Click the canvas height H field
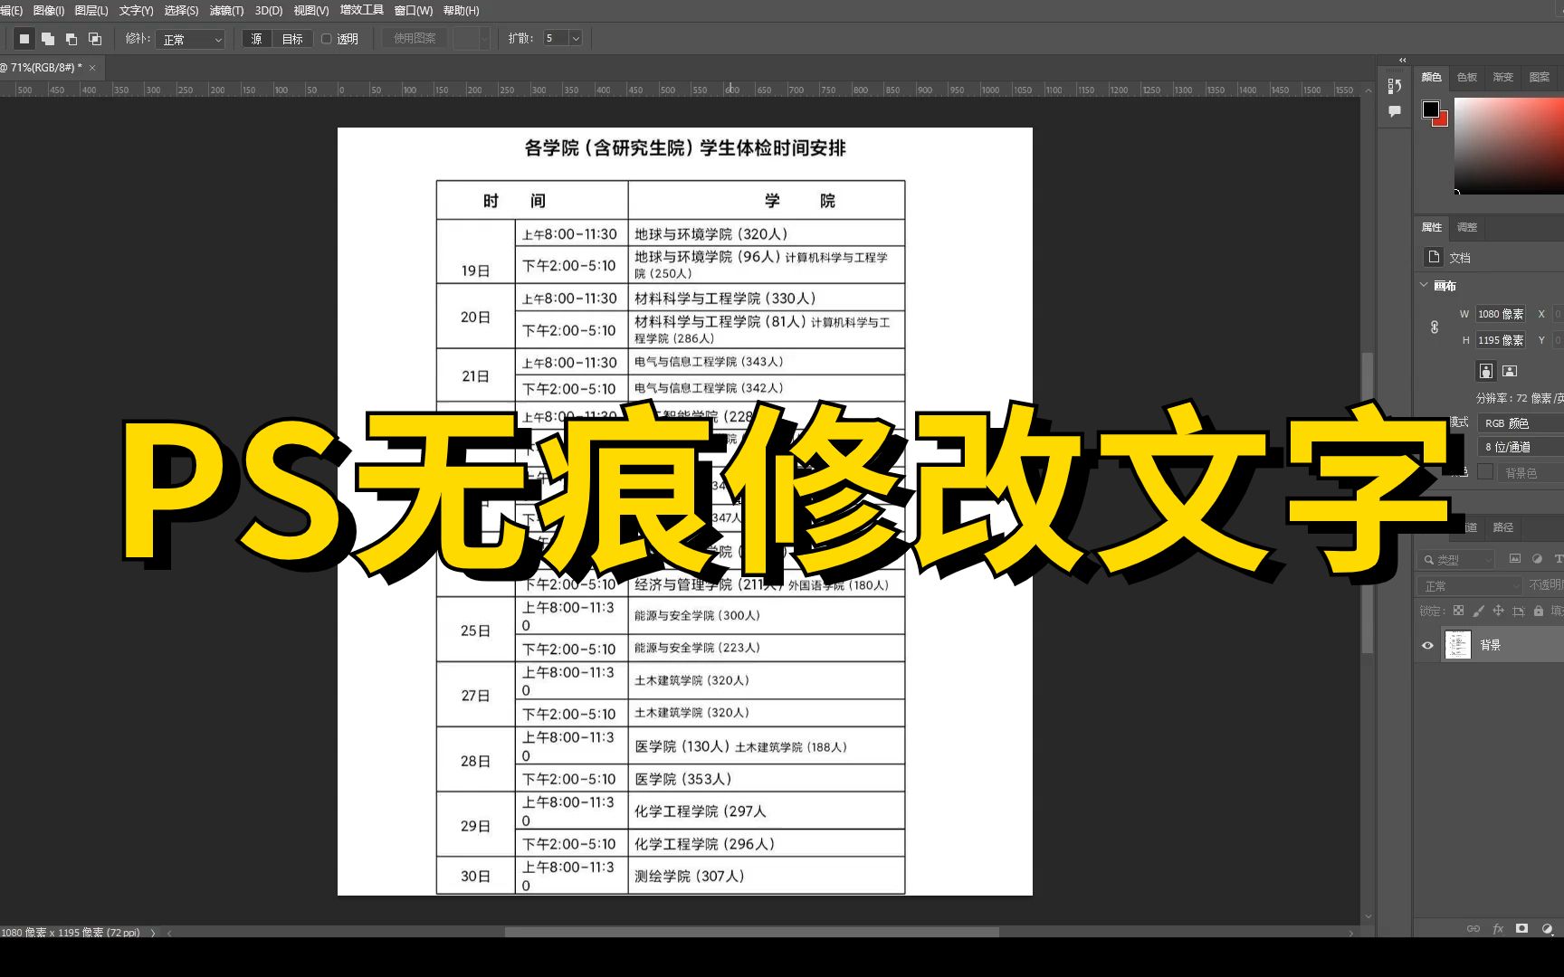Screen dimensions: 1564x977 [x=1501, y=340]
